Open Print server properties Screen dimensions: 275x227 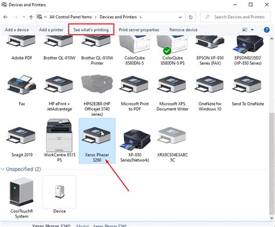click(x=139, y=30)
